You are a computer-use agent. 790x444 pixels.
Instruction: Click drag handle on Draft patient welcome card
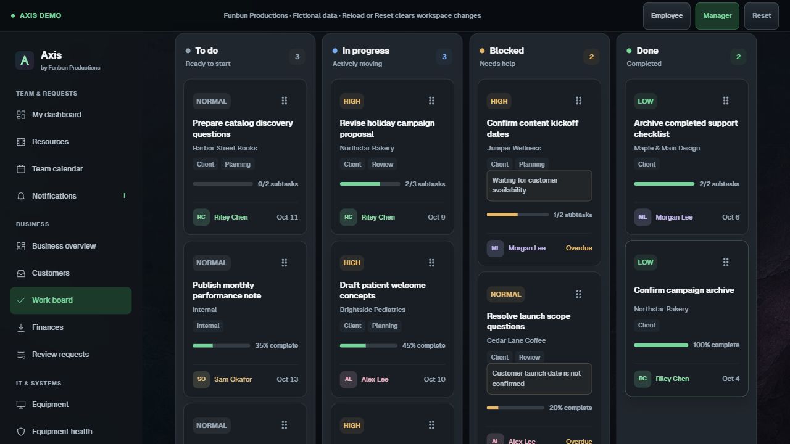431,263
